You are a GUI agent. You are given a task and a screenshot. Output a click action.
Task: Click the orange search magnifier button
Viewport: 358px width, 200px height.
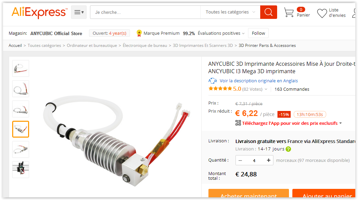pos(269,12)
